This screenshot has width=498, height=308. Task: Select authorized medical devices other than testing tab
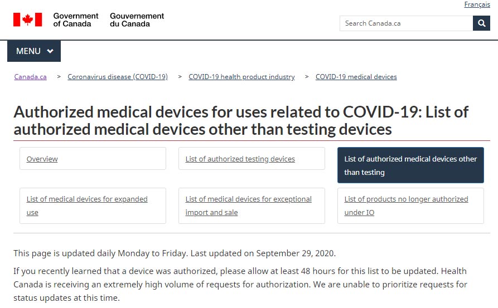tap(410, 165)
